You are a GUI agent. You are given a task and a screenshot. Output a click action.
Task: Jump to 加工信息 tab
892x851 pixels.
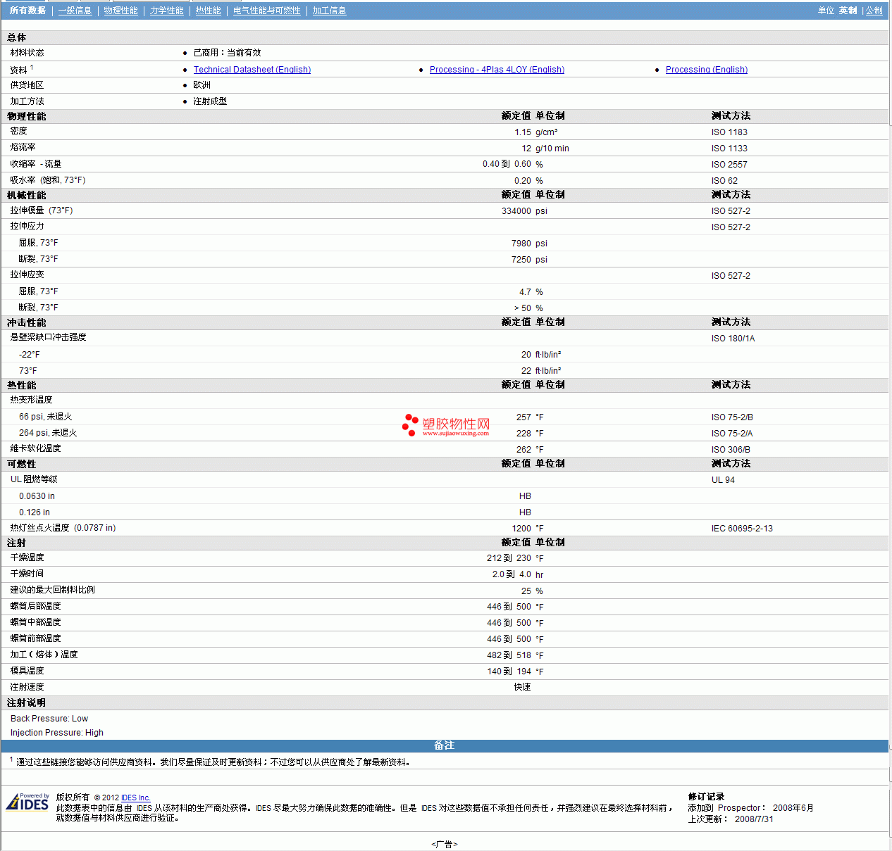point(329,11)
